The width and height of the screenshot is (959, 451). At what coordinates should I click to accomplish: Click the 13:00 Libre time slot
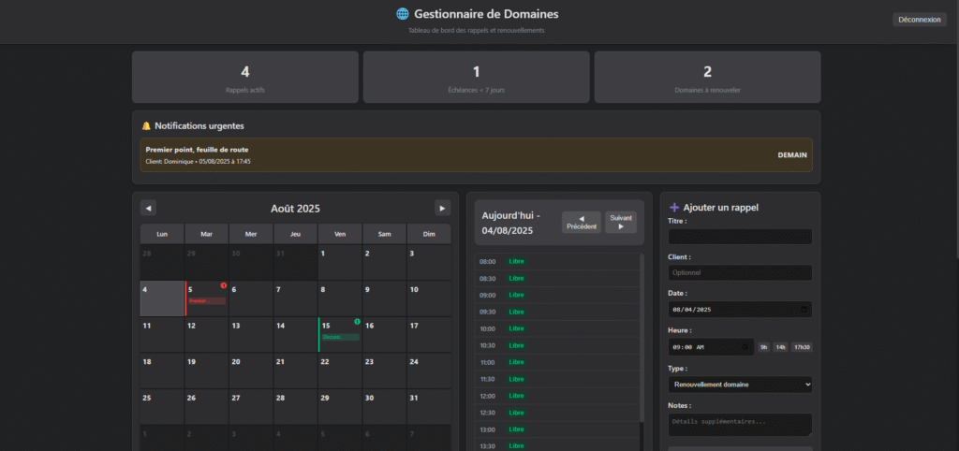point(557,429)
